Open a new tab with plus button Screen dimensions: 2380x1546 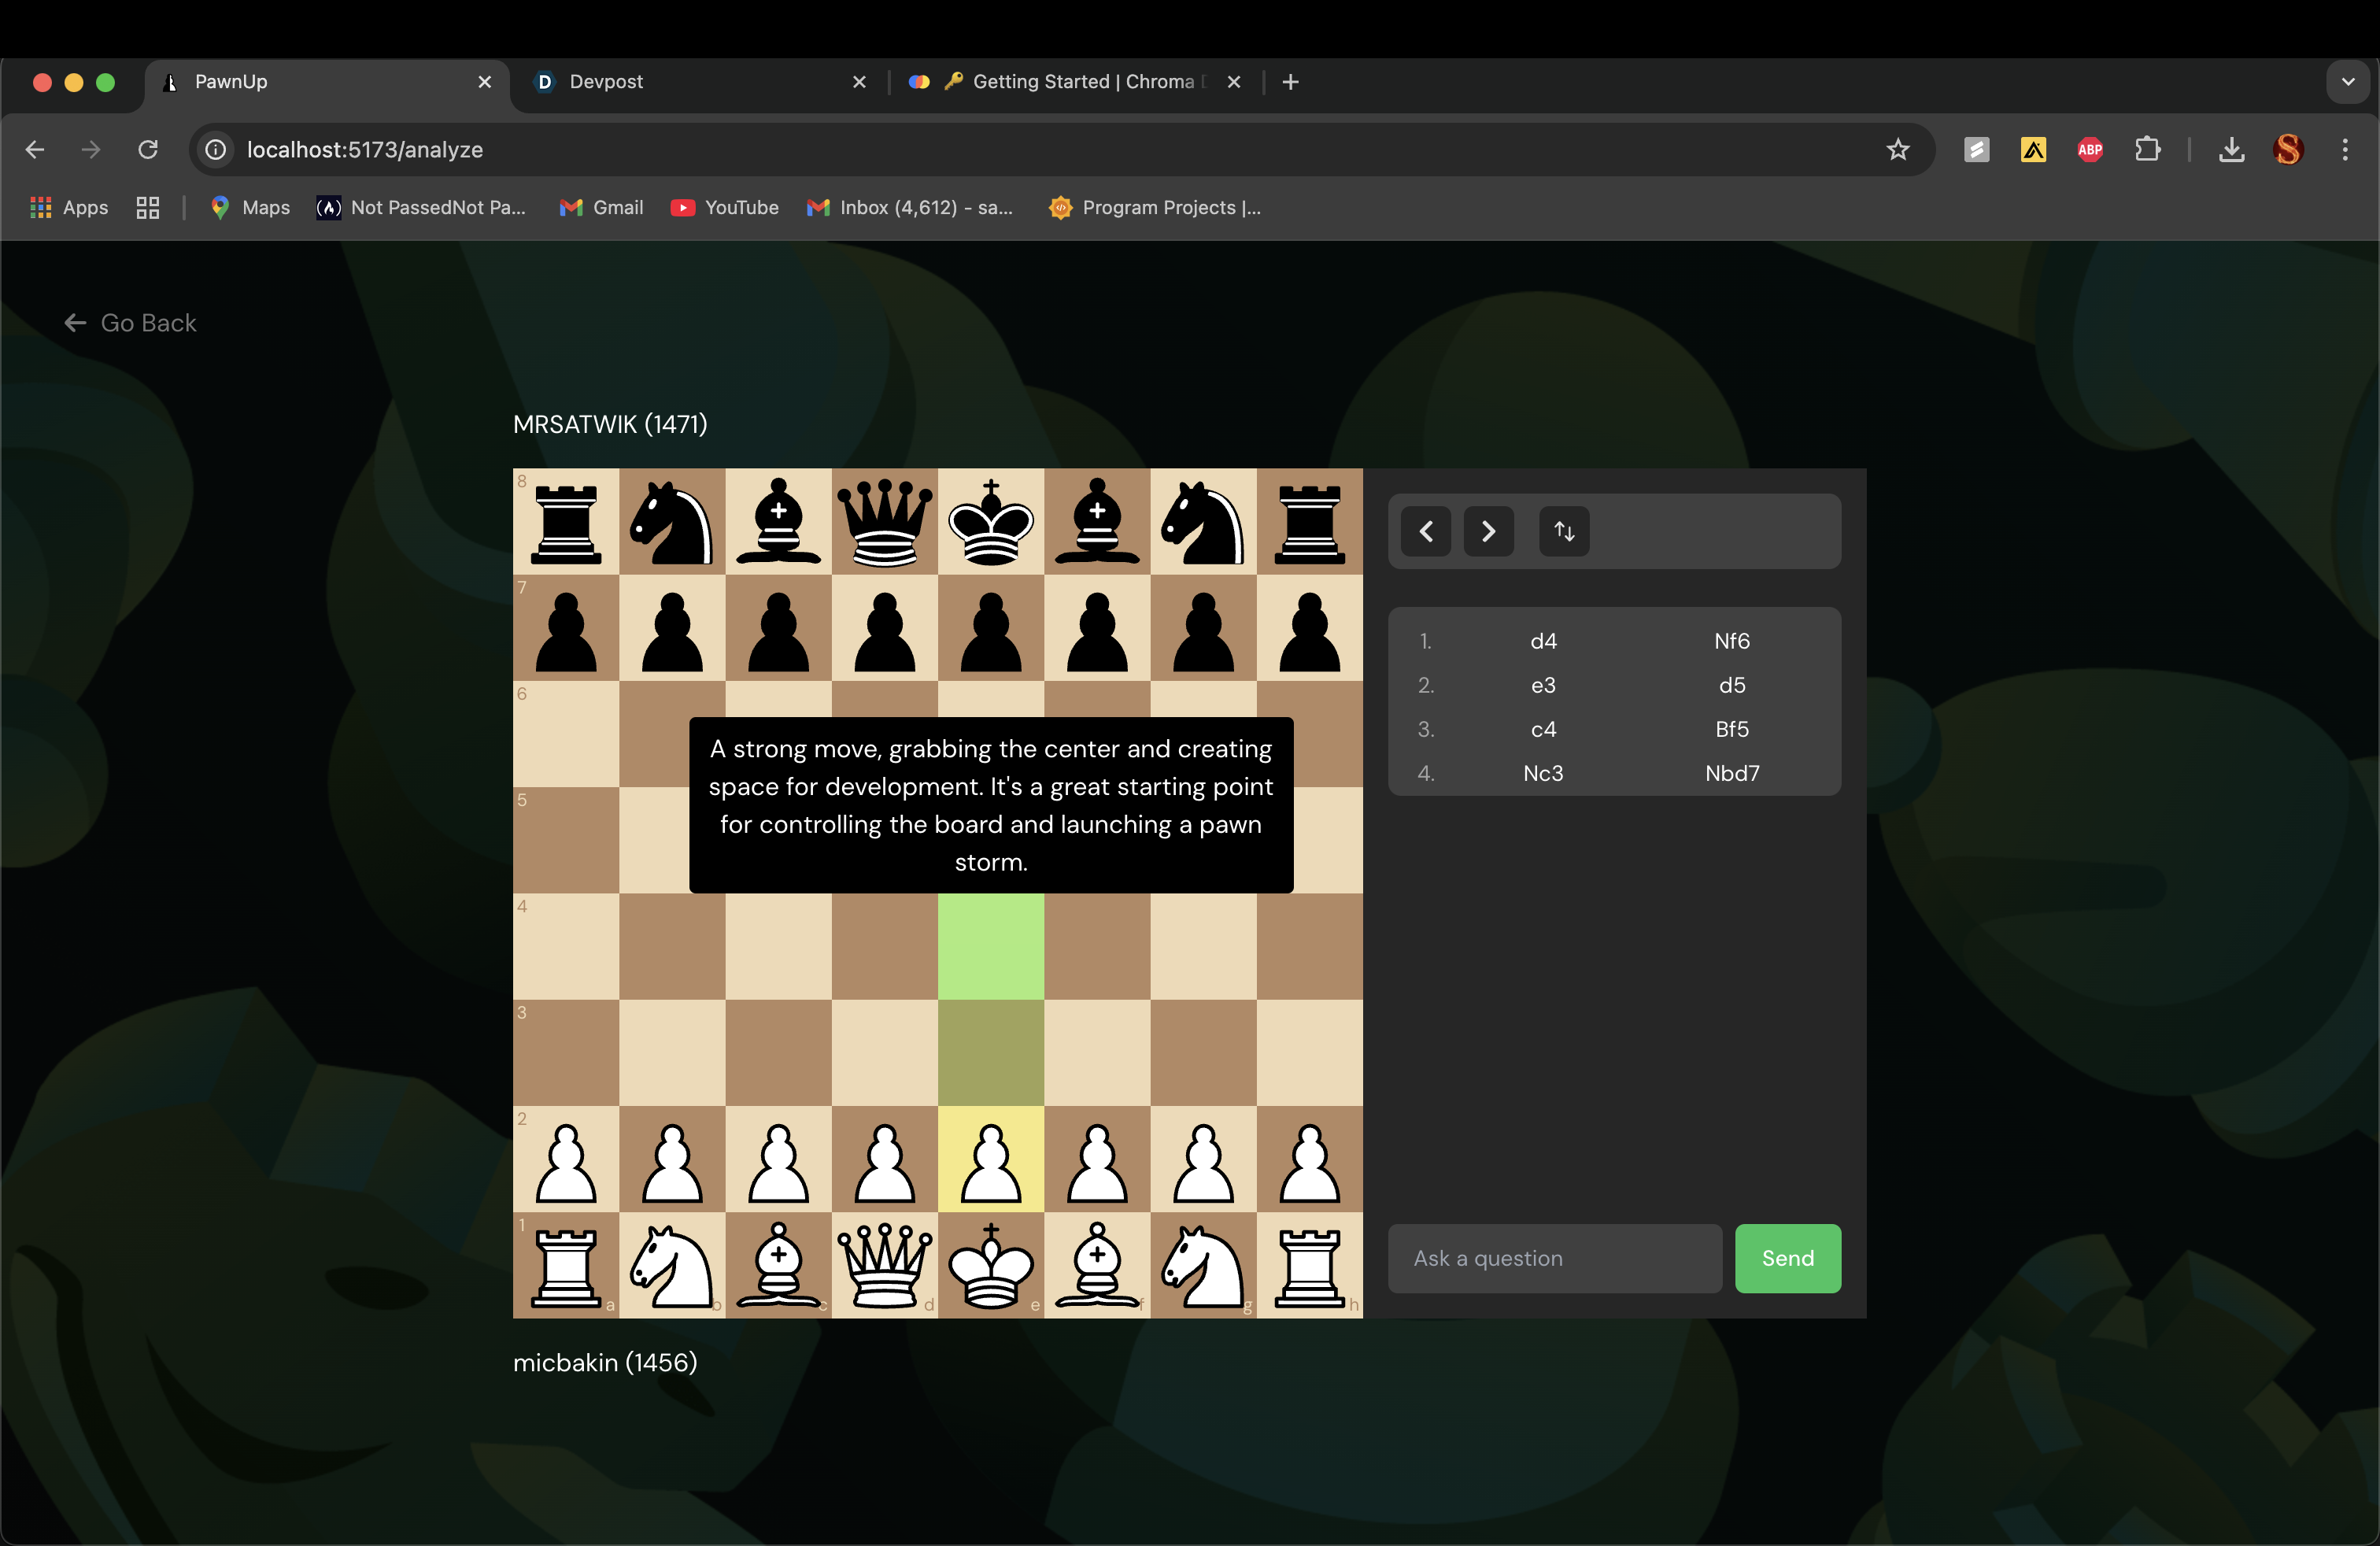point(1290,82)
